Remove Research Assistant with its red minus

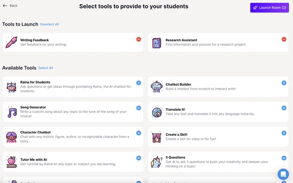click(x=284, y=39)
